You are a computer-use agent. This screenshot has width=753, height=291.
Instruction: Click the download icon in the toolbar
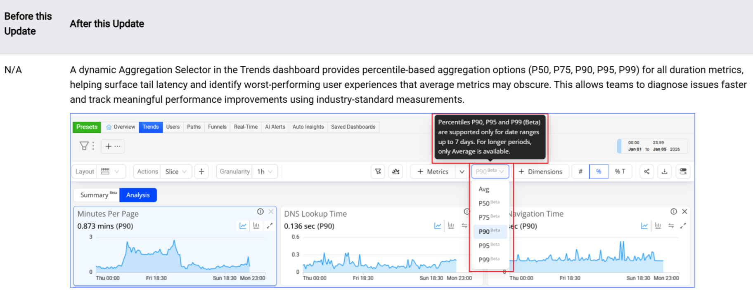[664, 171]
